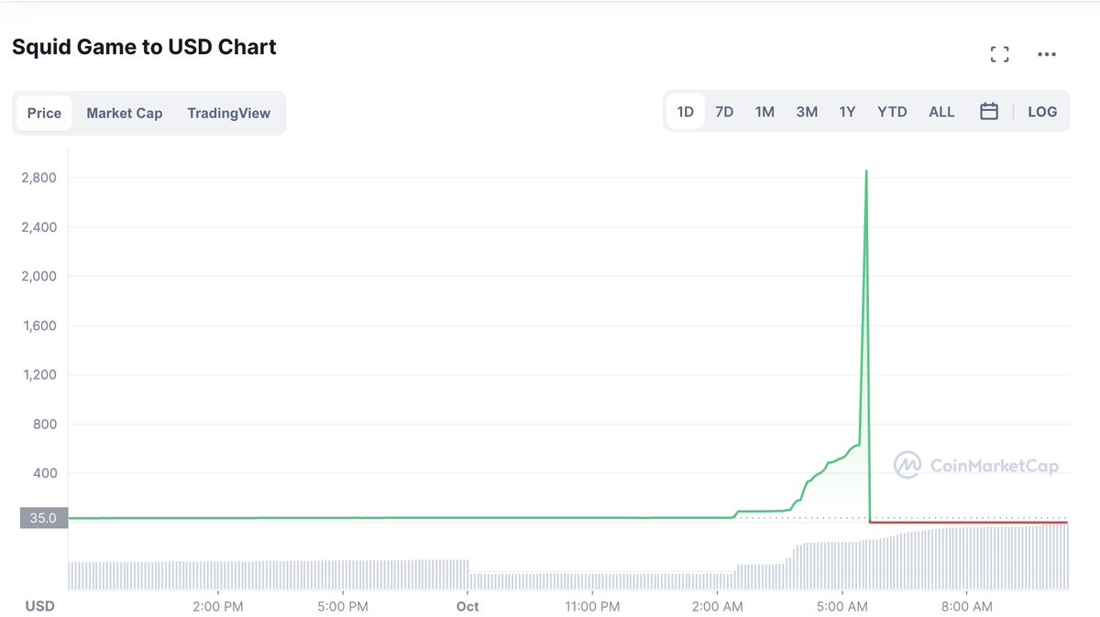Keep 1D timeframe selected
Viewport: 1100px width, 617px height.
coord(685,111)
